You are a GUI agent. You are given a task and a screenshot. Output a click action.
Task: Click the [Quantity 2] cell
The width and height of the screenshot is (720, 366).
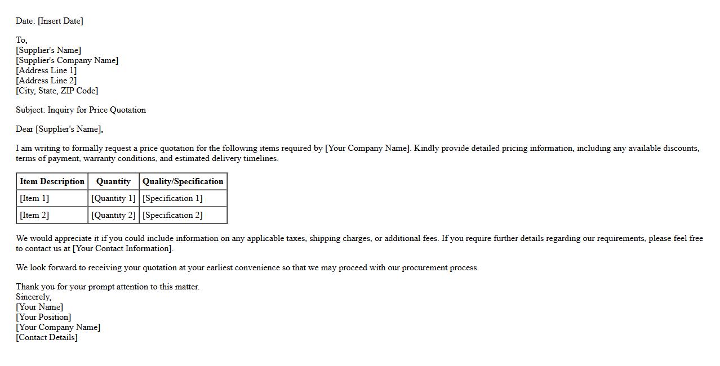(x=113, y=215)
